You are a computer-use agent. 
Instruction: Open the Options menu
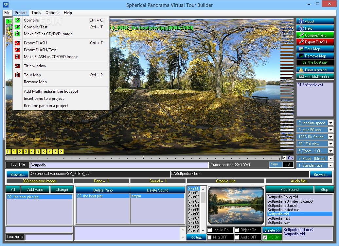click(52, 13)
